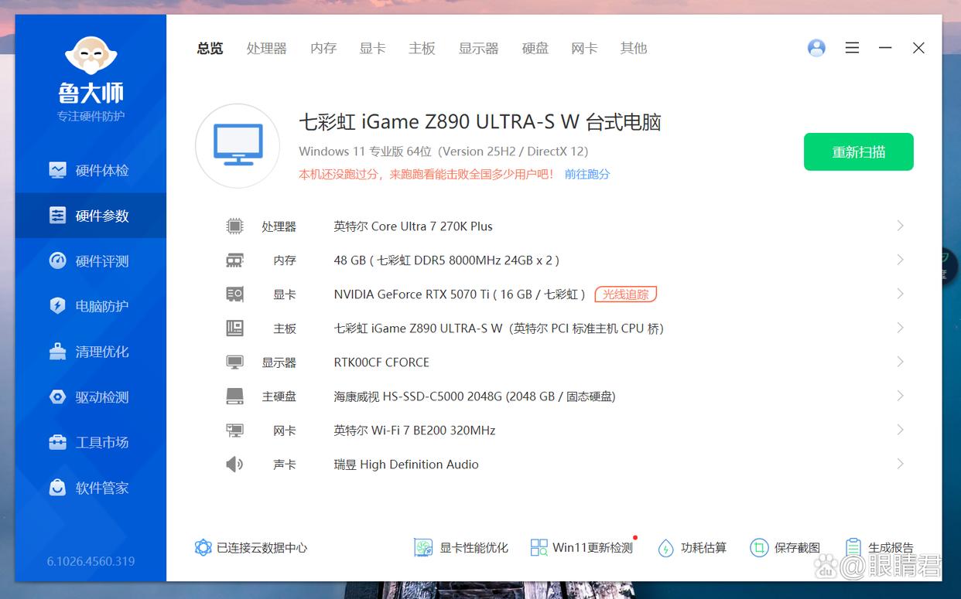Select 硬件参数 in the sidebar

(x=91, y=216)
